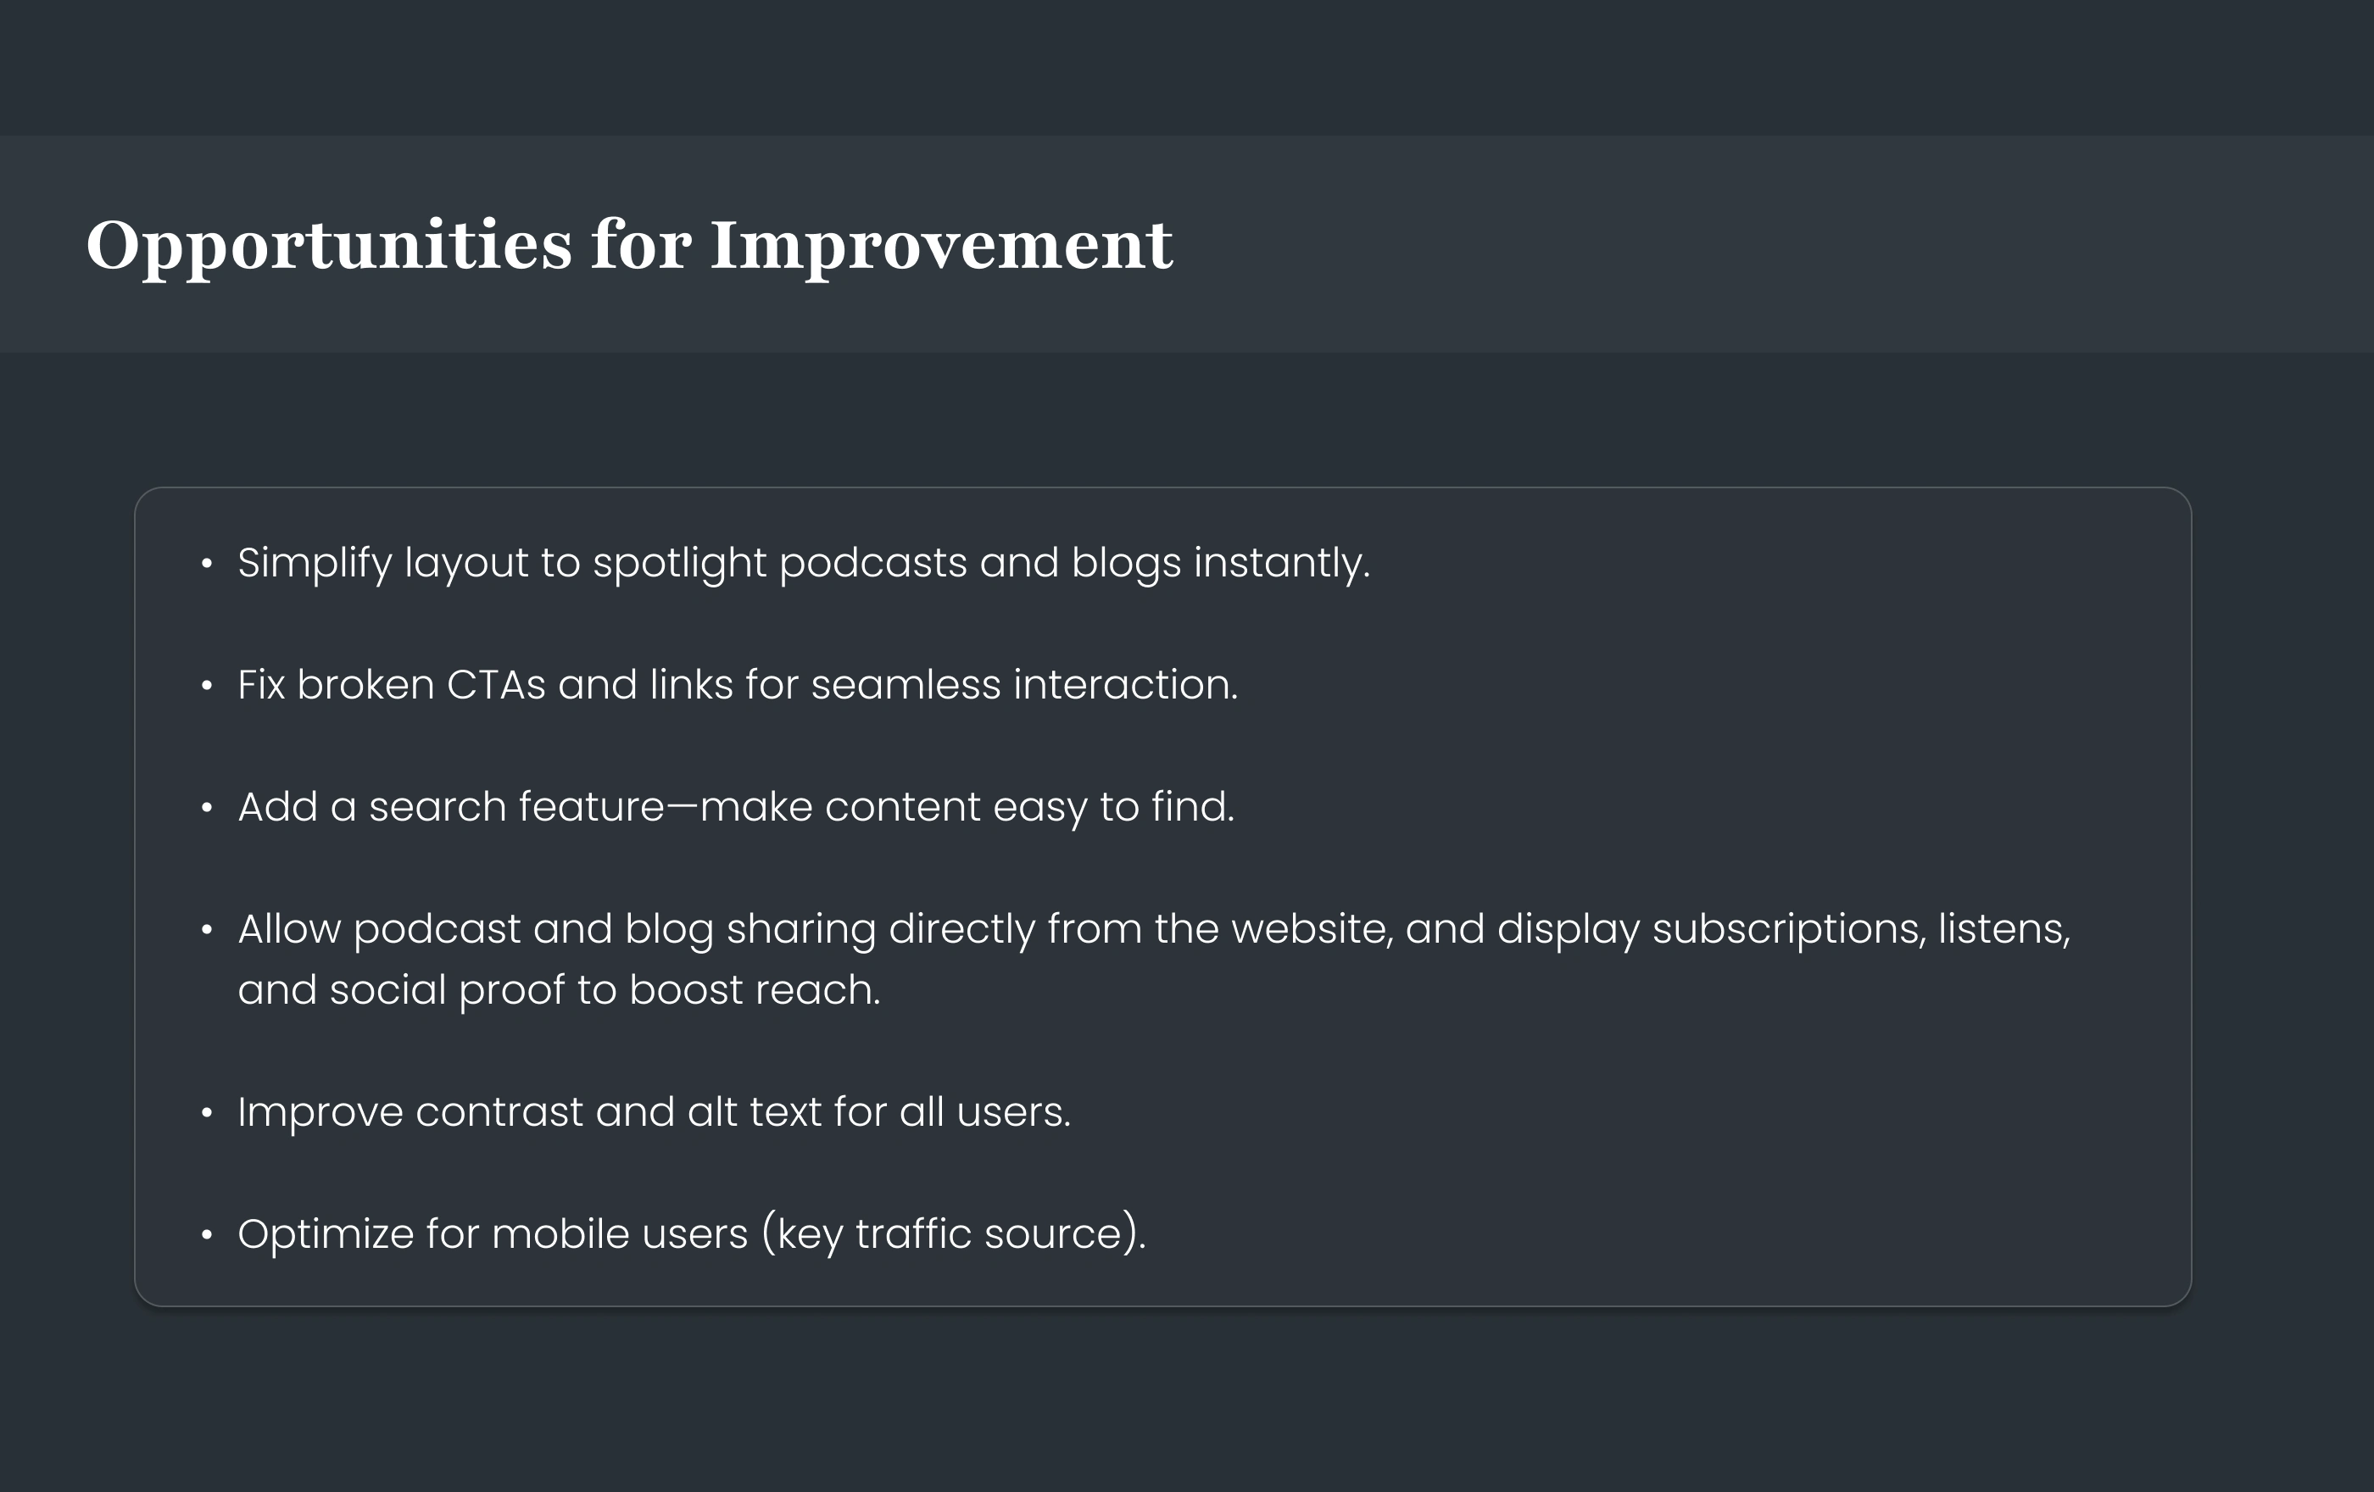2374x1492 pixels.
Task: Select the "Simplify layout" bullet text
Action: pos(804,563)
